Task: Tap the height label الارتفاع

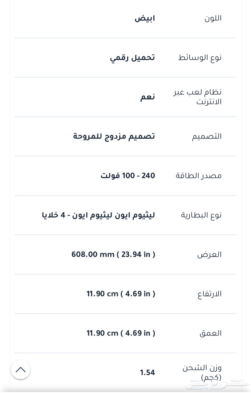Action: pos(210,294)
